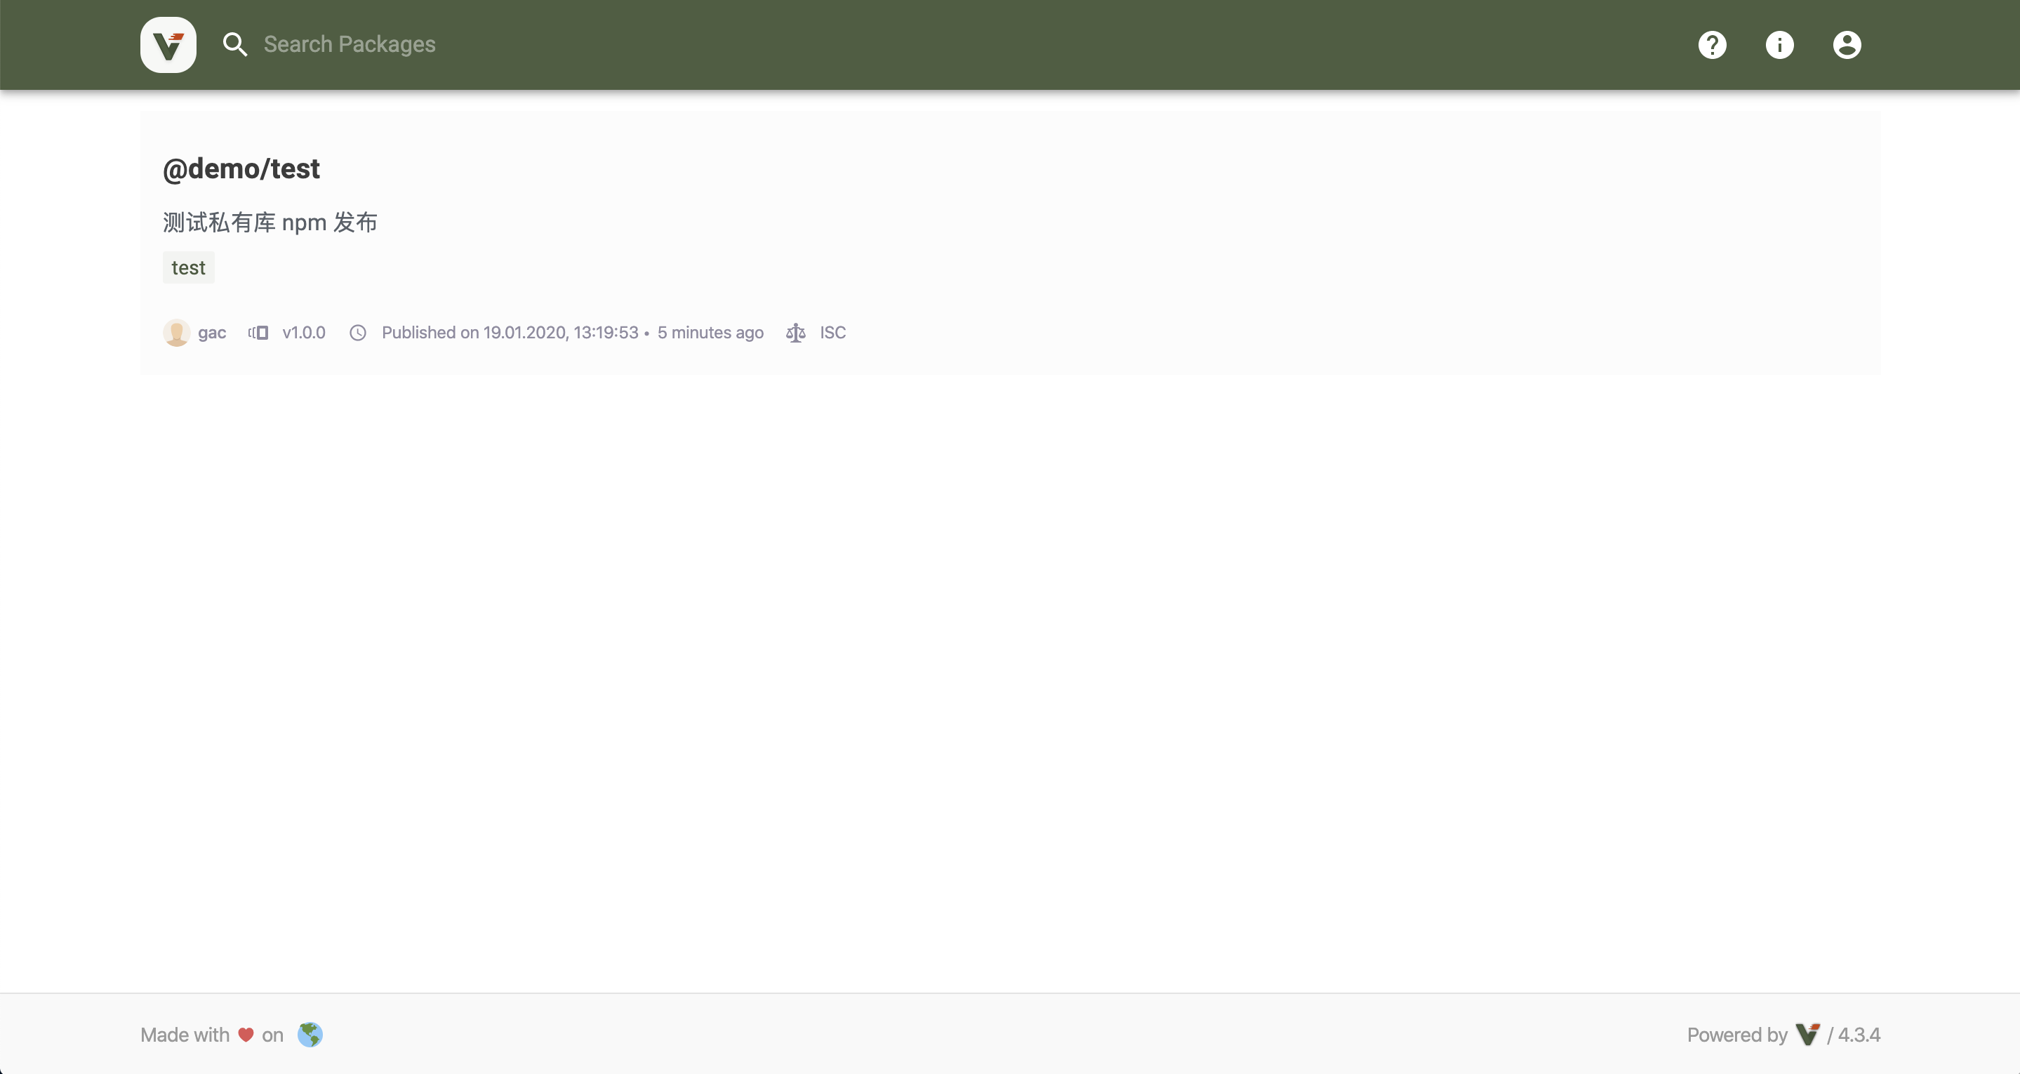Click the license scales icon

pos(795,333)
